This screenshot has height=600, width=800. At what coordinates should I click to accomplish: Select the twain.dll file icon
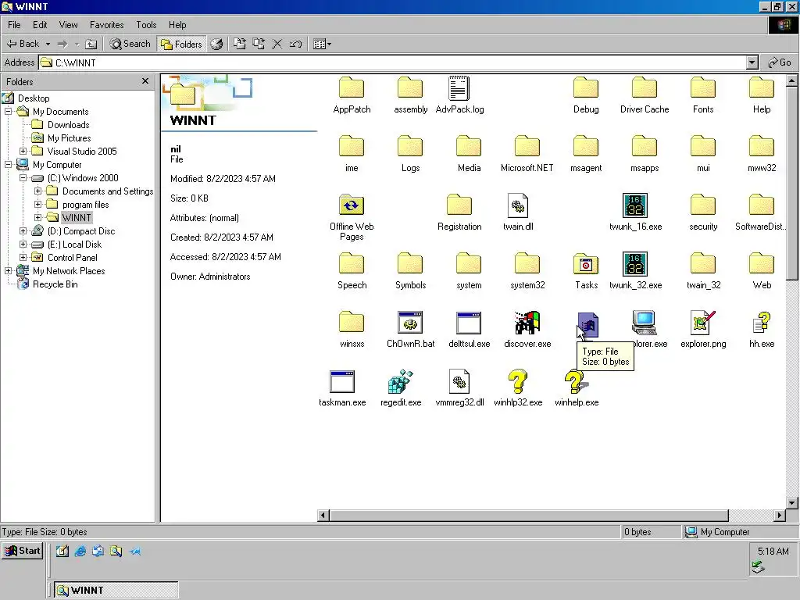tap(518, 205)
